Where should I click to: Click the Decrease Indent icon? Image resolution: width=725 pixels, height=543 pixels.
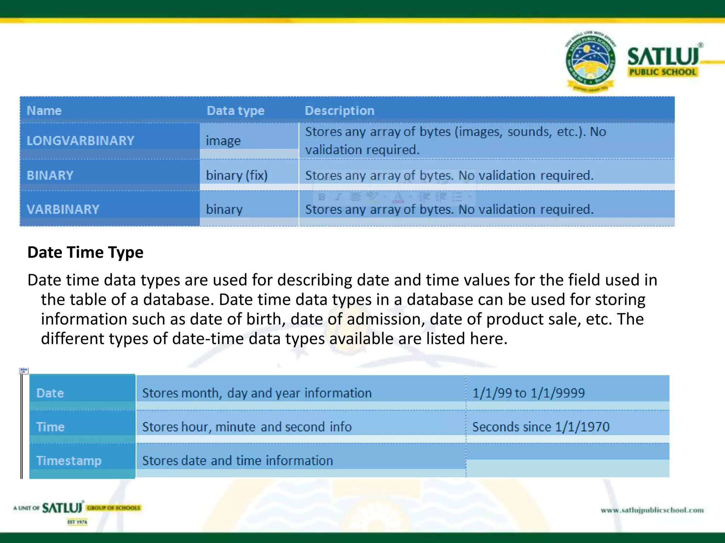coord(424,197)
